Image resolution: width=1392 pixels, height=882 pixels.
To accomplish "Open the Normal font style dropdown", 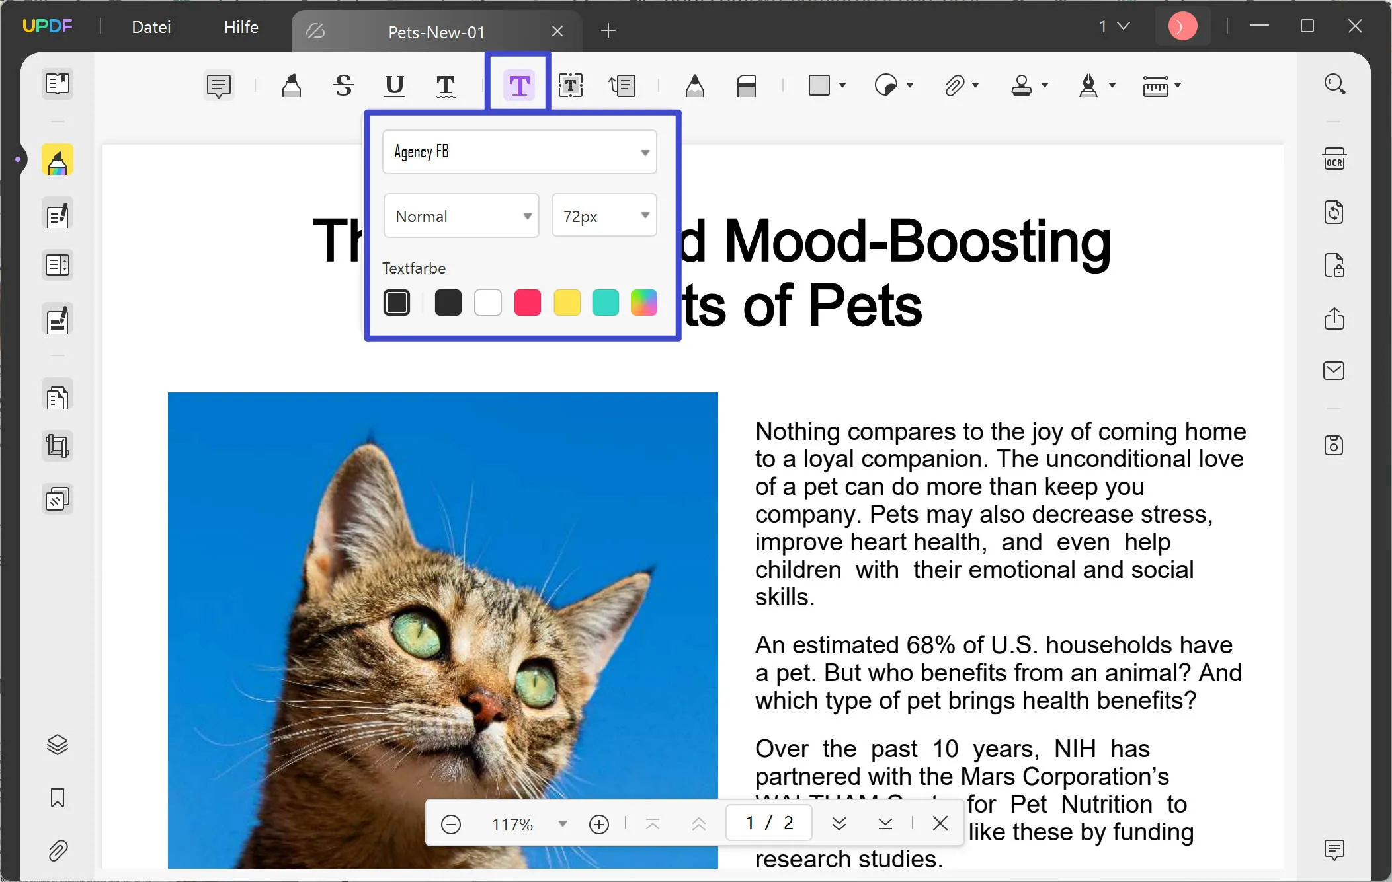I will 461,216.
